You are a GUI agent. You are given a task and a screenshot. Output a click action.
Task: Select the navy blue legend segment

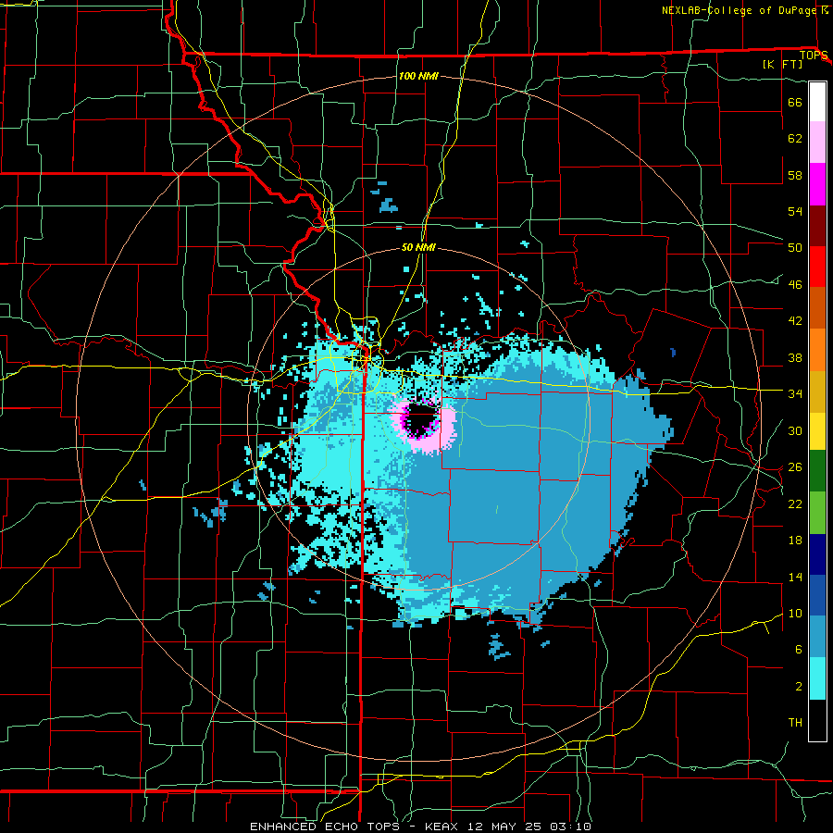coord(817,554)
